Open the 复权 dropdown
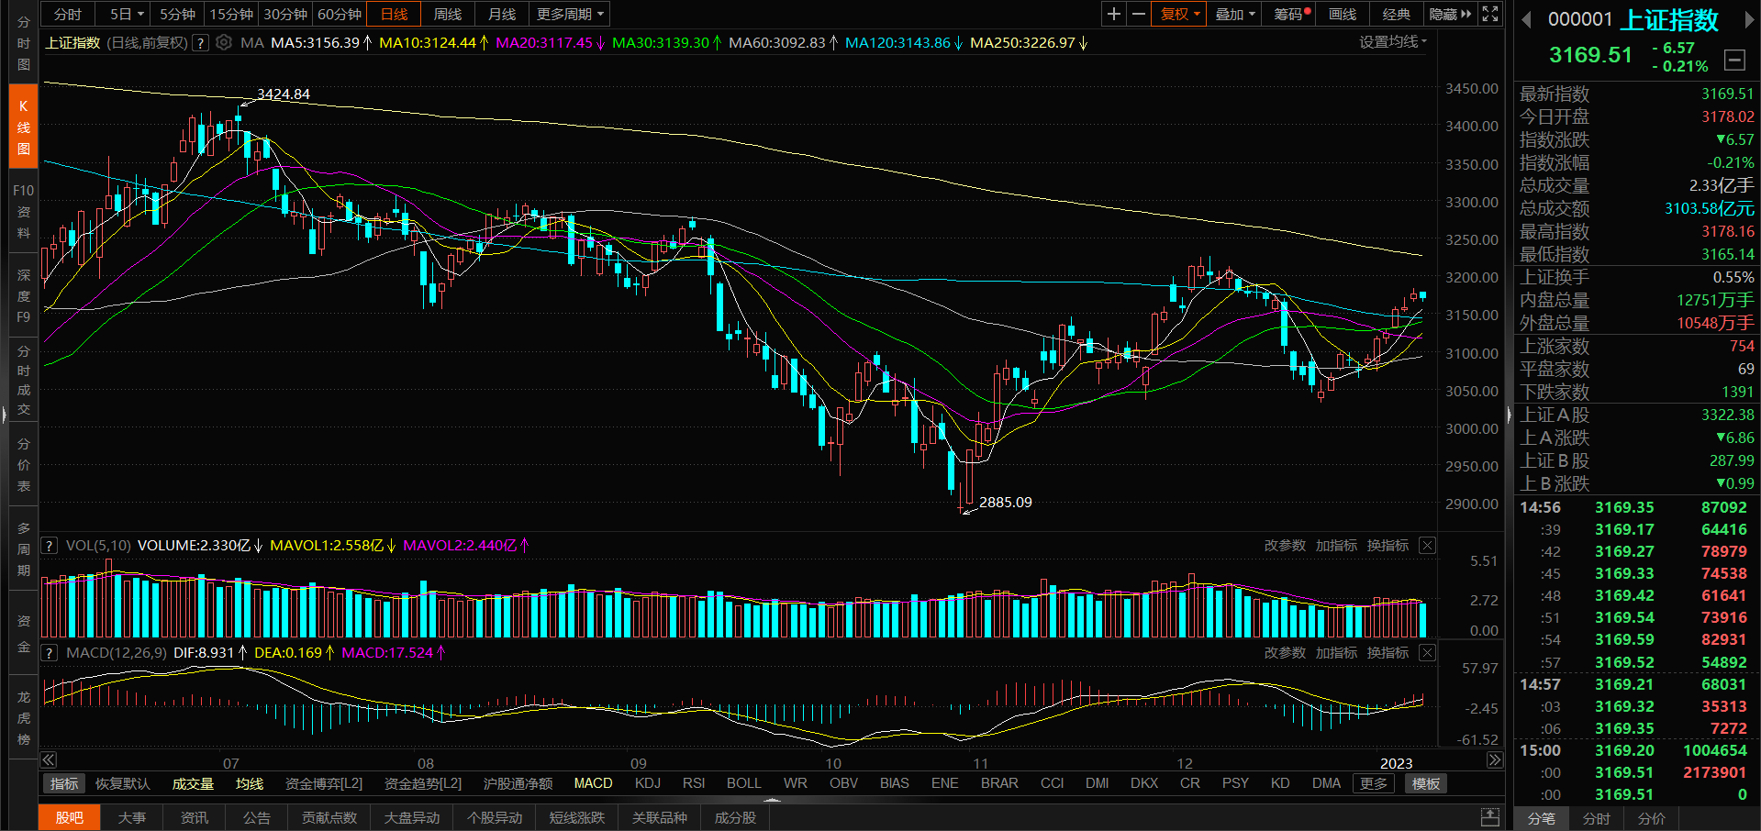 point(1179,14)
